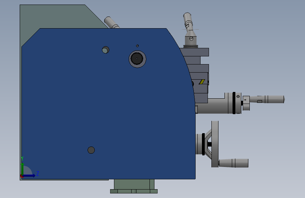Image resolution: width=305 pixels, height=198 pixels.
Task: Select the dark round hole in lower cover
Action: click(x=91, y=150)
